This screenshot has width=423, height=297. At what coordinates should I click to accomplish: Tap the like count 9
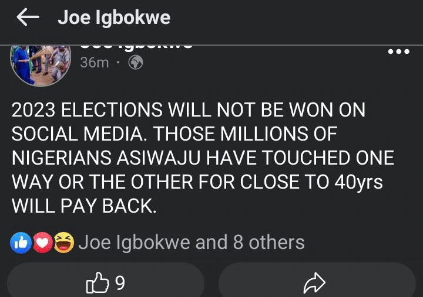pos(119,284)
